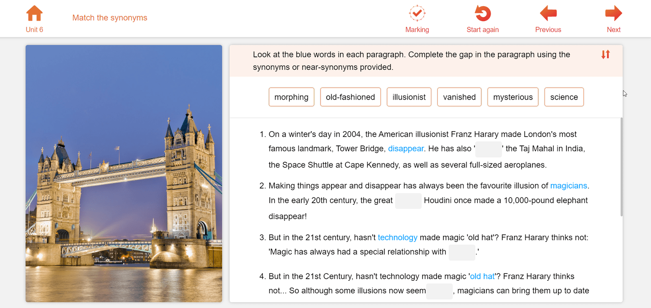Go back using the Previous arrow
This screenshot has height=308, width=651.
548,13
